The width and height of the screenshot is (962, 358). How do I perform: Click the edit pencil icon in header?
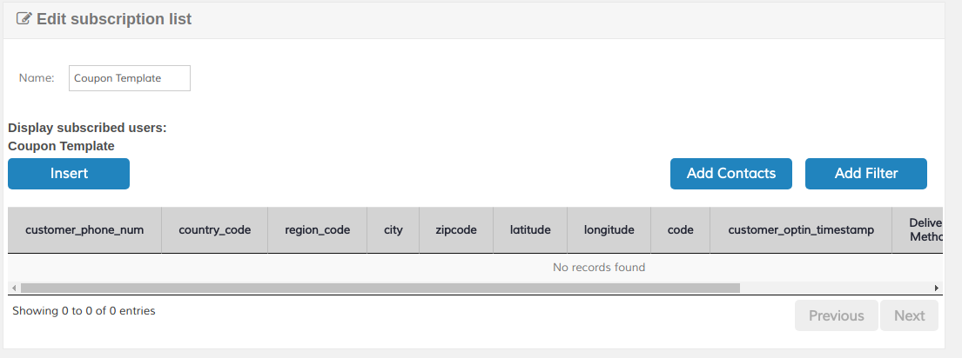click(x=24, y=19)
